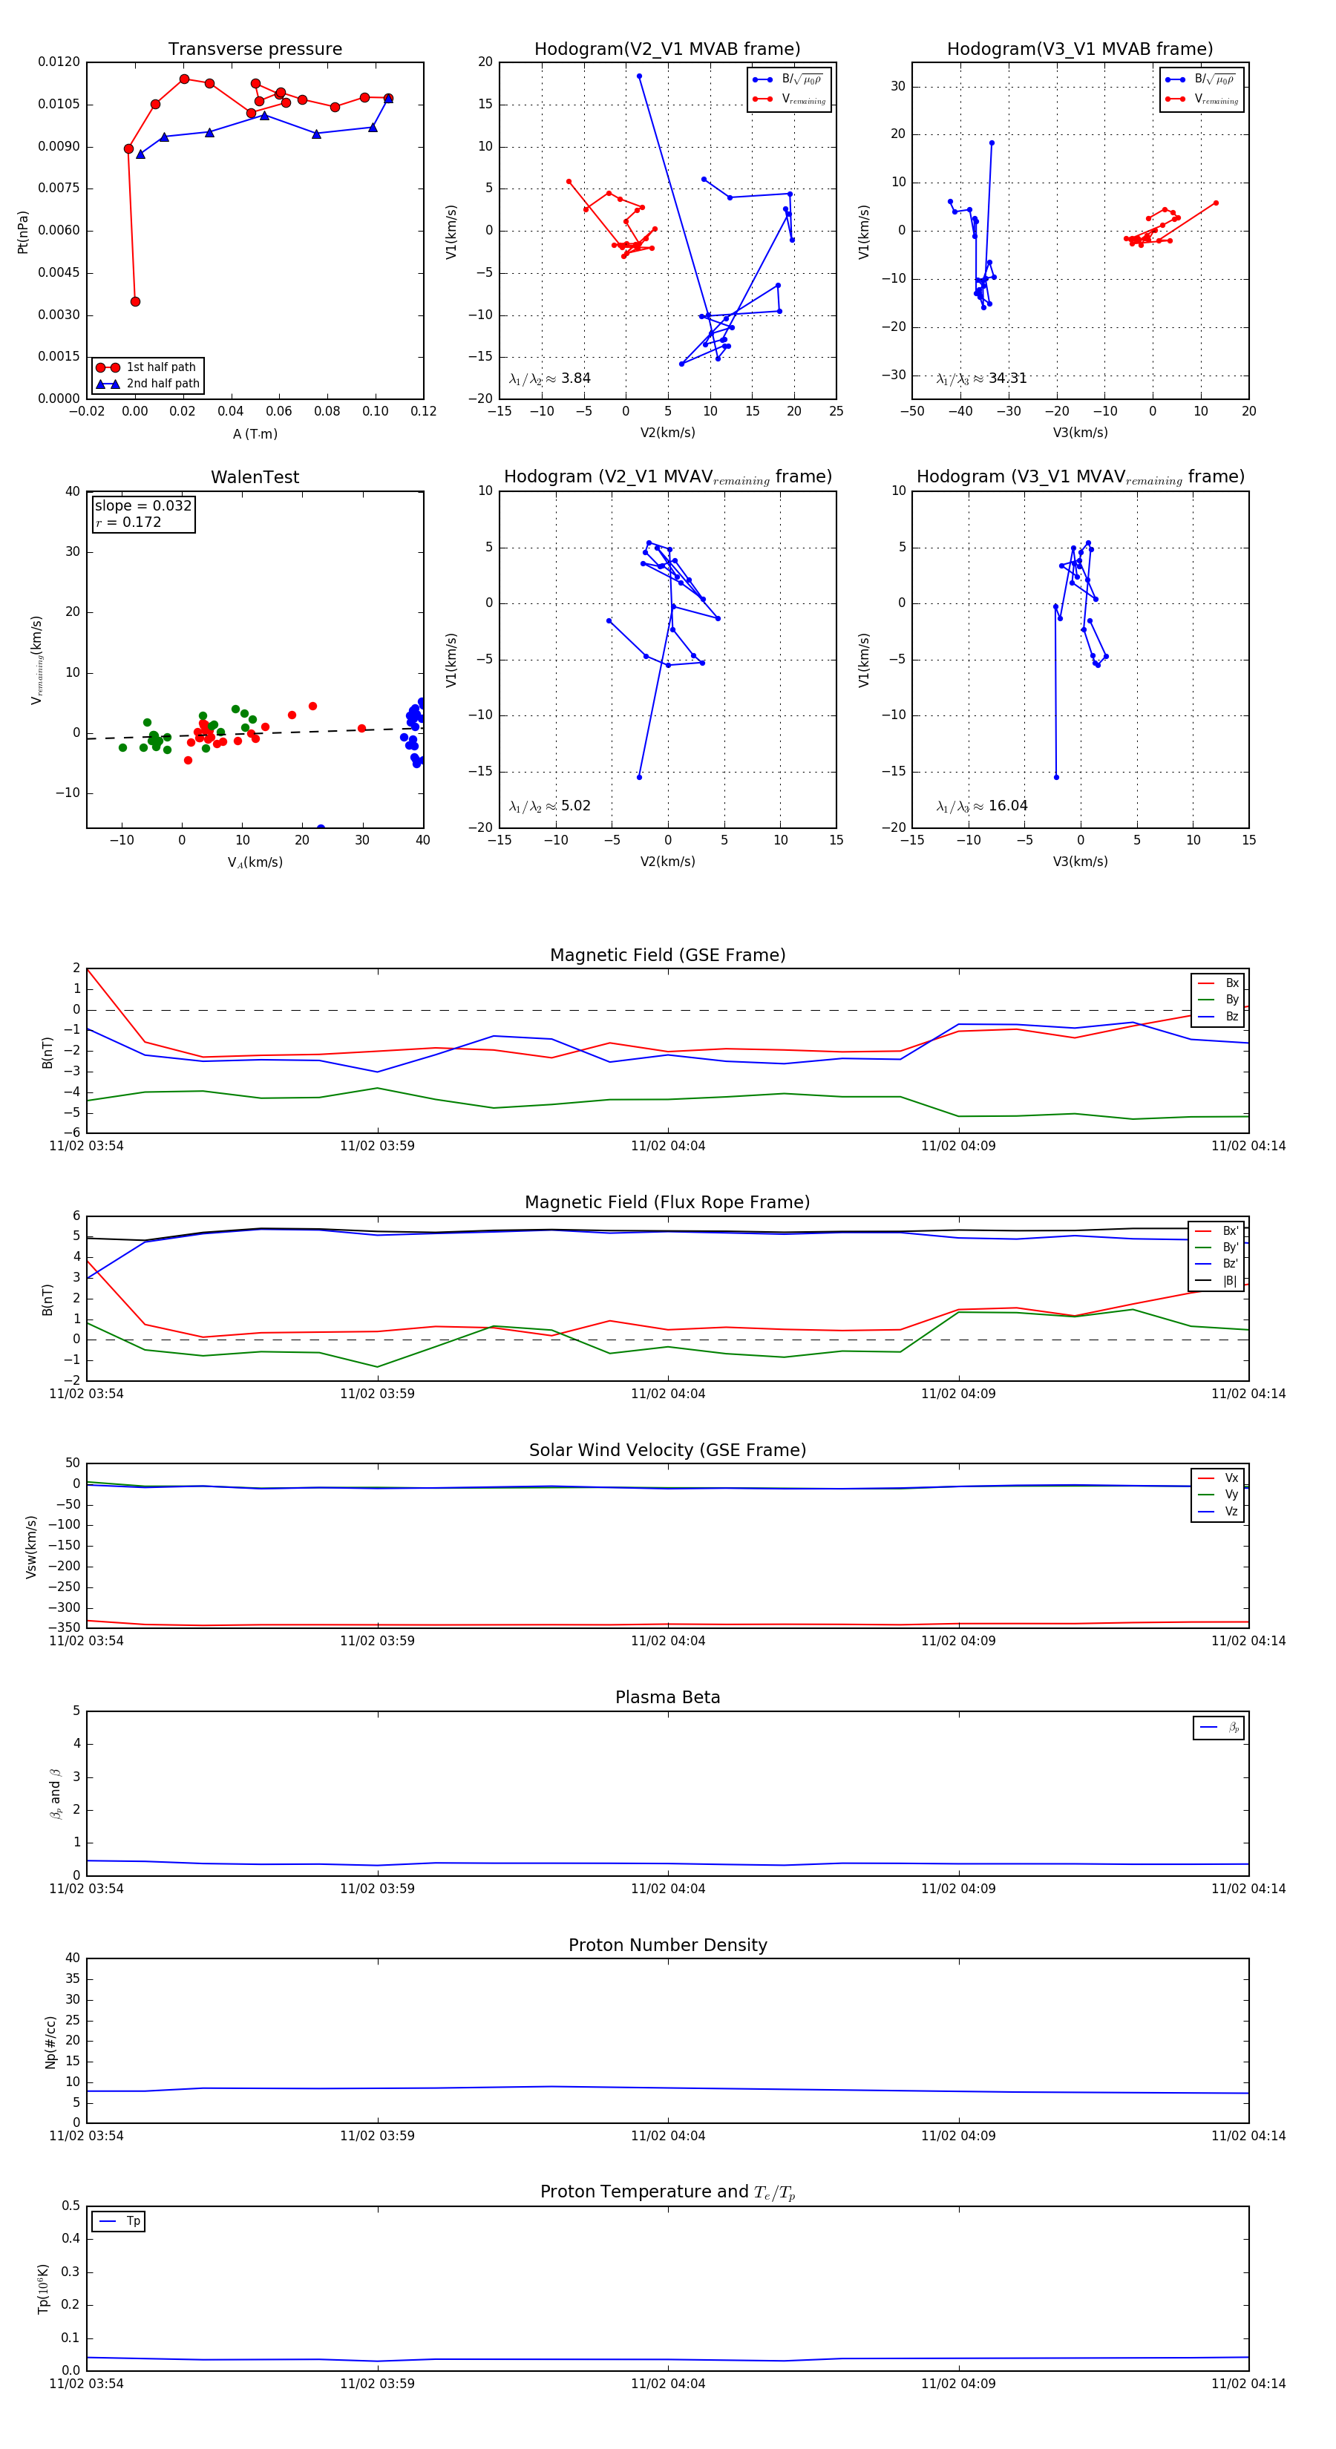Click the "WalenTest" plot title
Image resolution: width=1336 pixels, height=2449 pixels.
point(255,477)
